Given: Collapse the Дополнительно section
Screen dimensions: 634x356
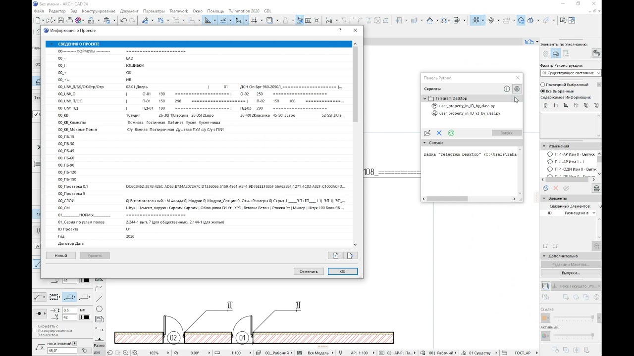Looking at the screenshot, I should 544,256.
